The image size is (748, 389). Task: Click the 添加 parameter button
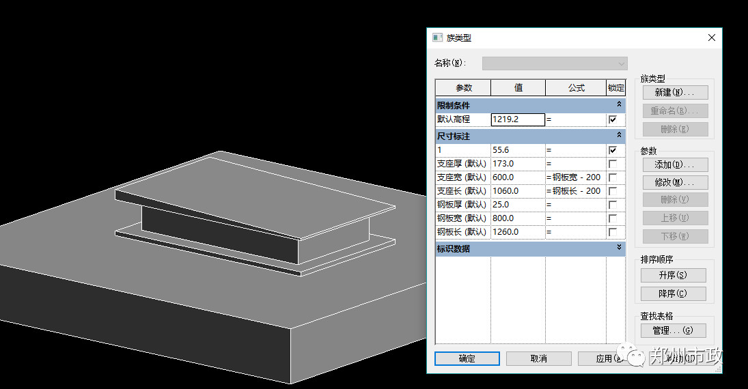pos(675,165)
